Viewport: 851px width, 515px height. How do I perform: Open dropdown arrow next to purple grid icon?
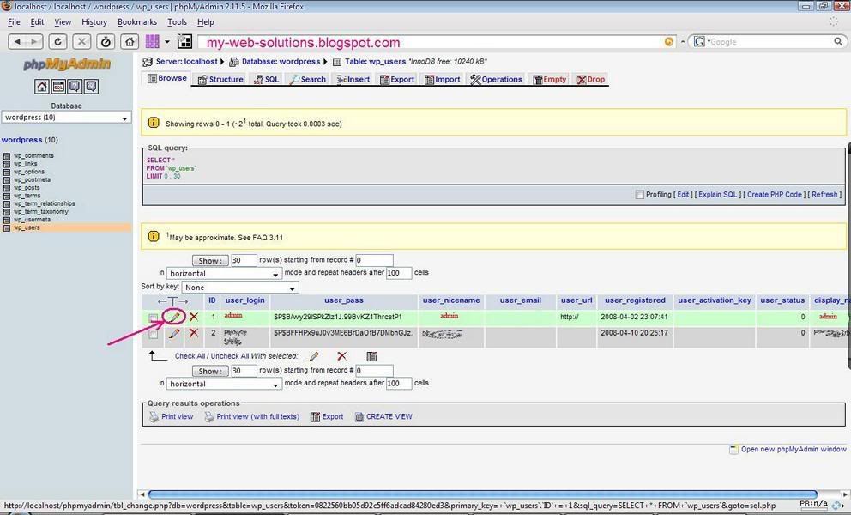pyautogui.click(x=167, y=42)
